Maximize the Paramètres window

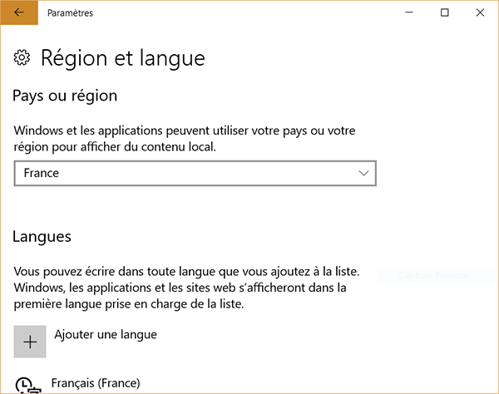point(444,13)
